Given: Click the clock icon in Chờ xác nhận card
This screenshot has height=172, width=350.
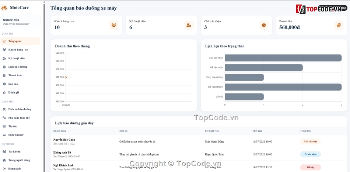Looking at the screenshot, I should coord(264,25).
